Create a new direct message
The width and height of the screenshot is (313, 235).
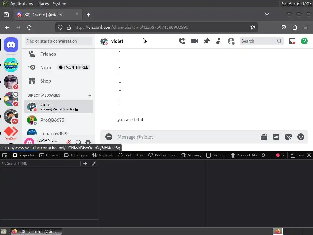(90, 95)
